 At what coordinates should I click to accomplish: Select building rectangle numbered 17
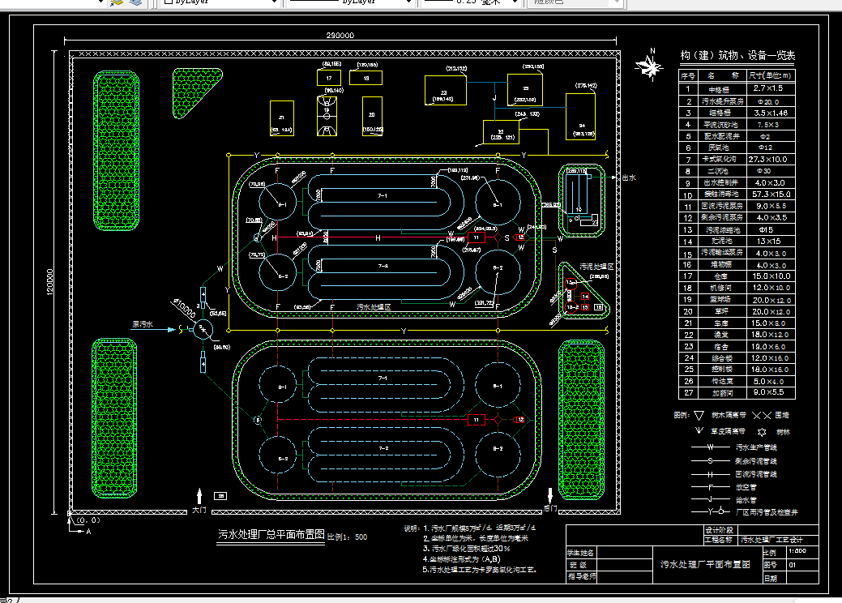[x=329, y=78]
